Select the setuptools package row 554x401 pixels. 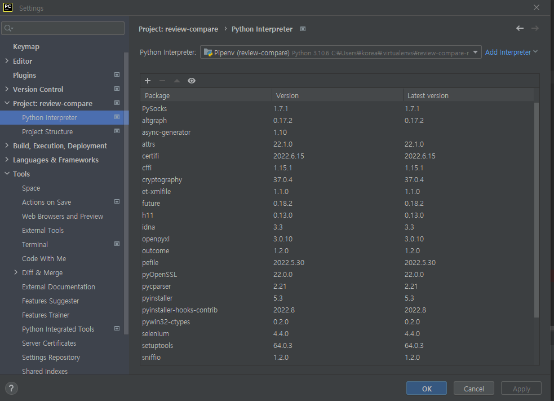(337, 346)
